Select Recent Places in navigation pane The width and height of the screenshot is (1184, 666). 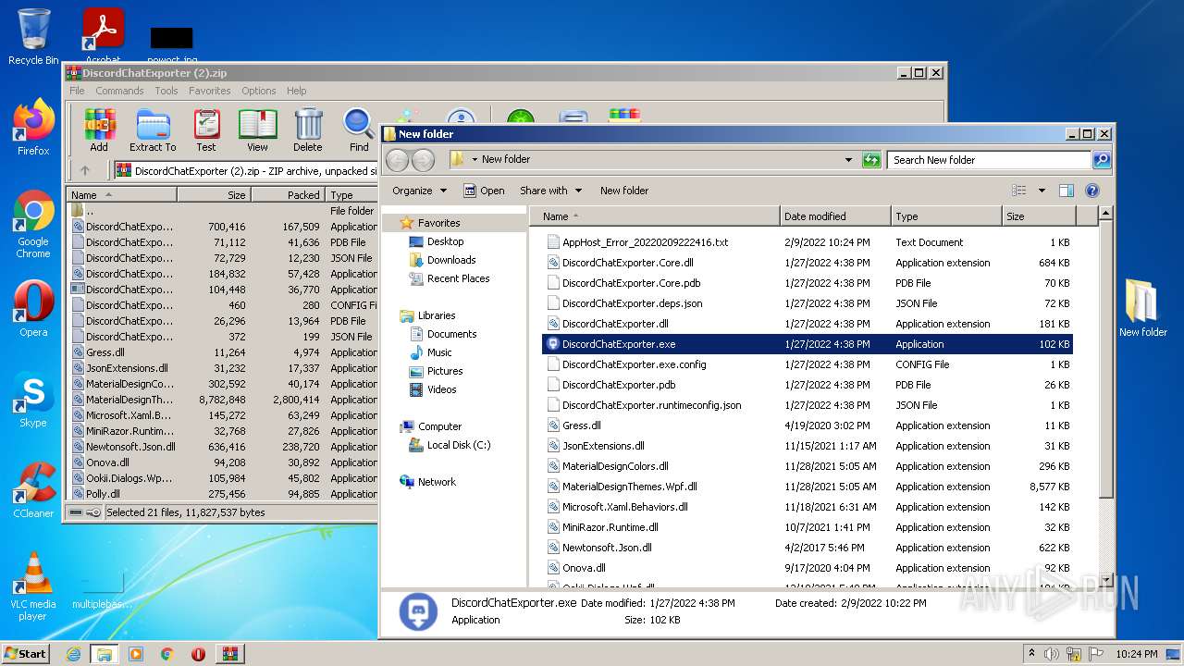458,278
